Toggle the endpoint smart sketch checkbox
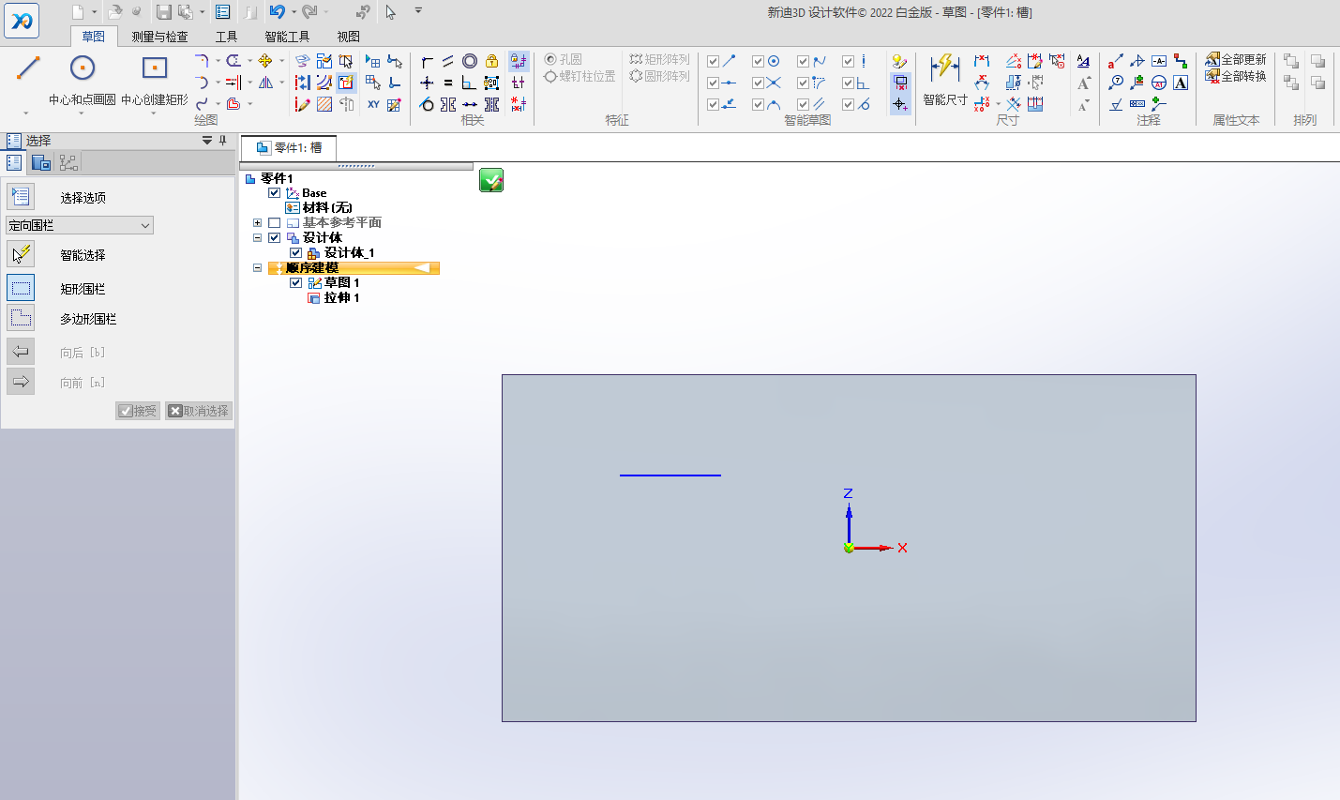1340x800 pixels. pos(714,61)
